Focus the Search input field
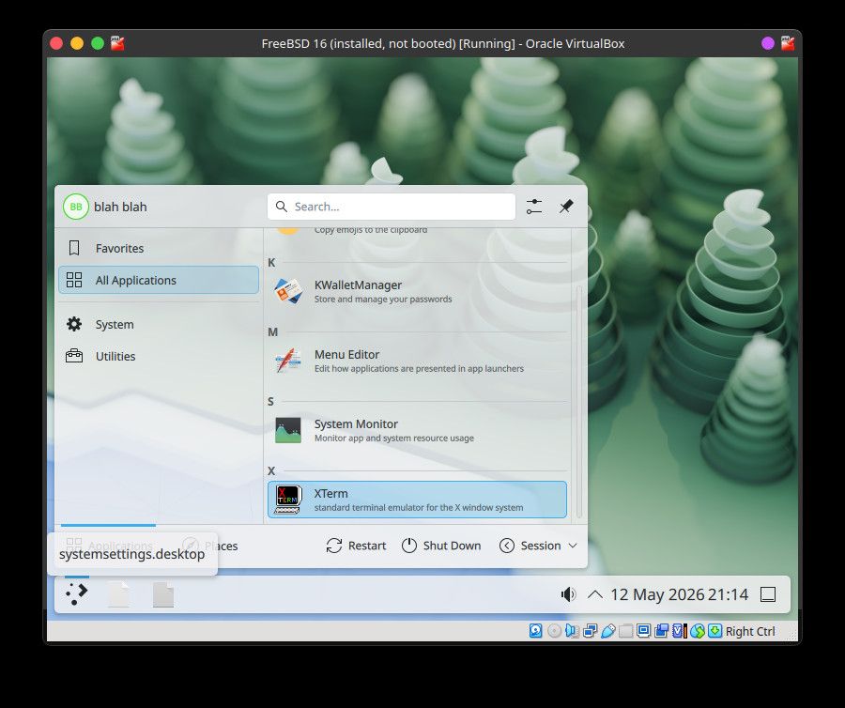This screenshot has height=708, width=845. click(x=392, y=207)
